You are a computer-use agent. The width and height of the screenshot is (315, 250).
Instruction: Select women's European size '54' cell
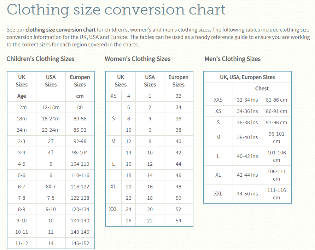coord(179,221)
